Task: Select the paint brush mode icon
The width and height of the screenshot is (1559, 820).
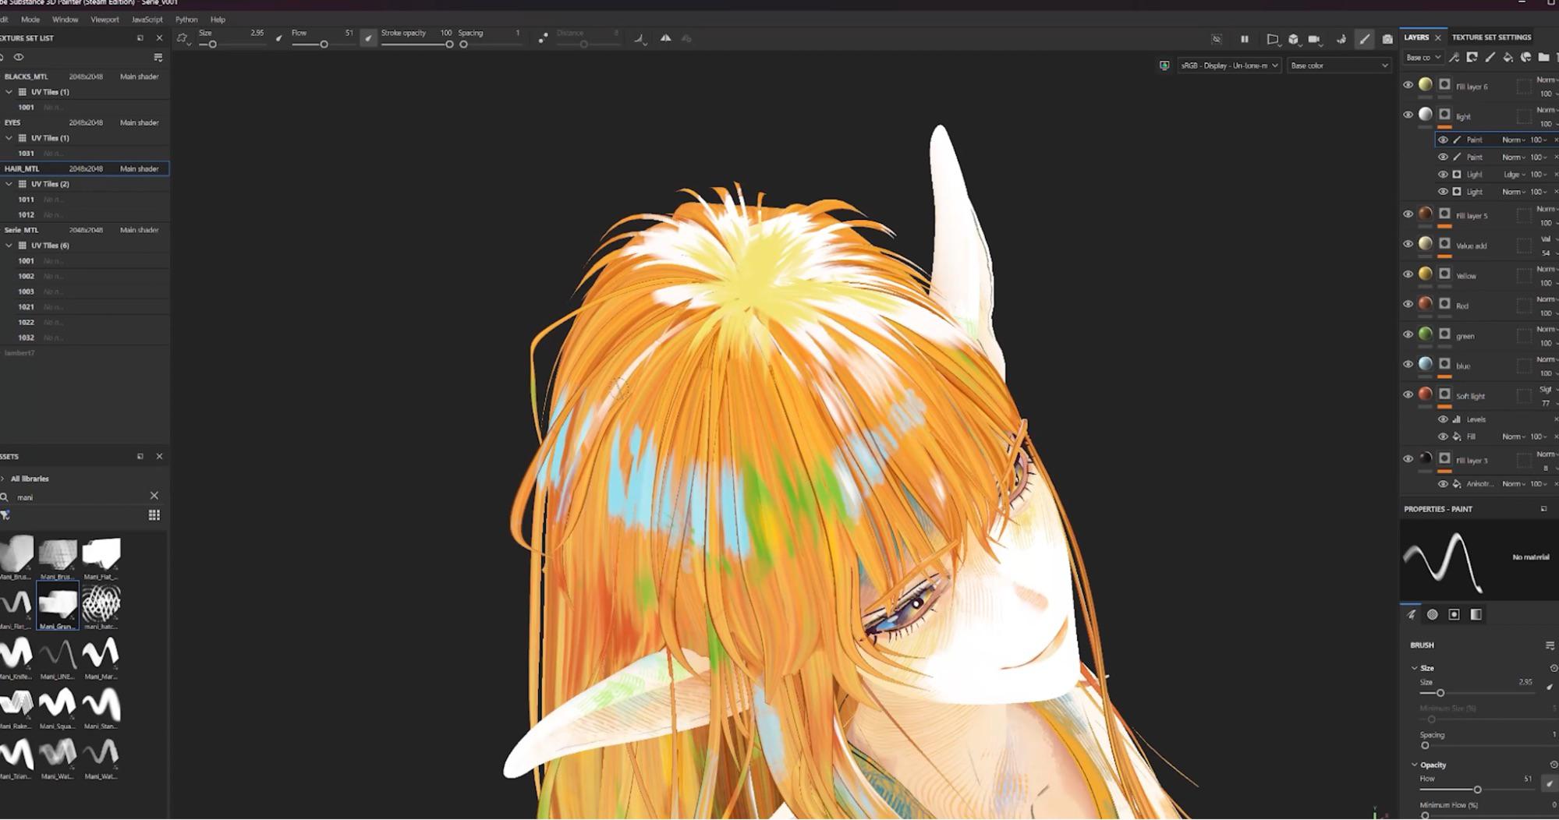Action: (x=1364, y=39)
